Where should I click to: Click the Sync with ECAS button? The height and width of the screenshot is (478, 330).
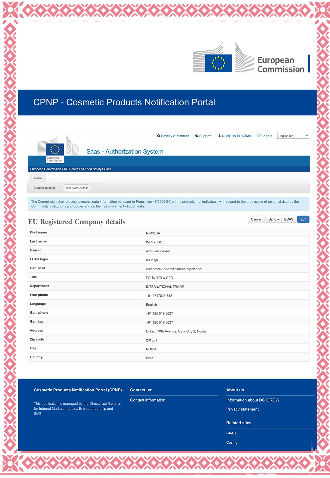click(281, 219)
